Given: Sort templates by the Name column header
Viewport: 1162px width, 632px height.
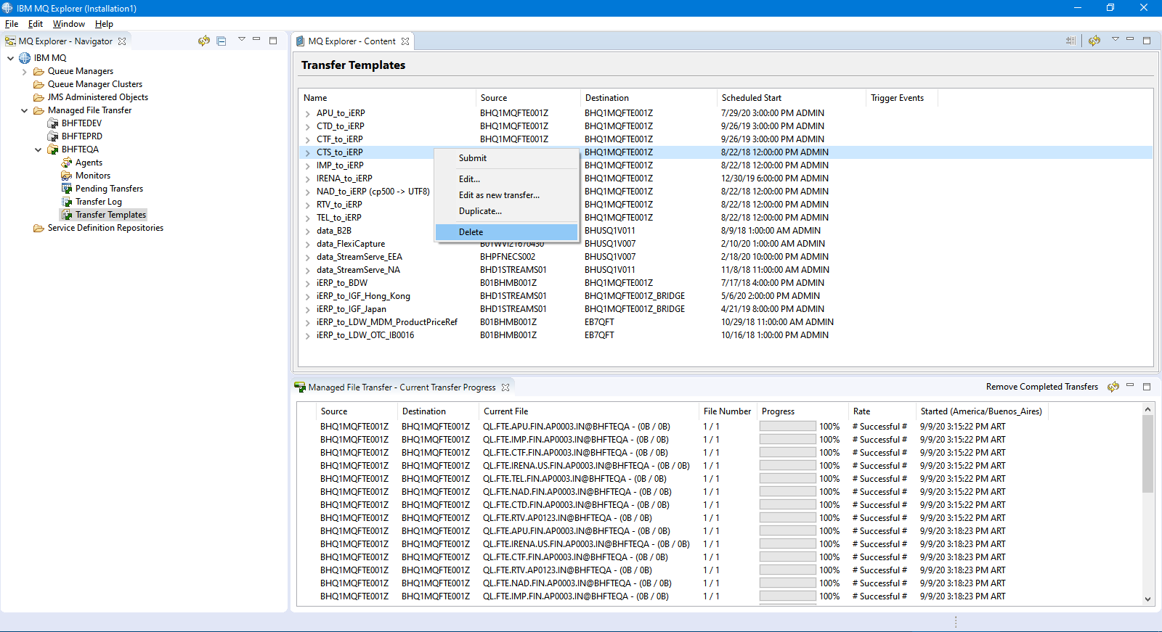Looking at the screenshot, I should point(386,98).
